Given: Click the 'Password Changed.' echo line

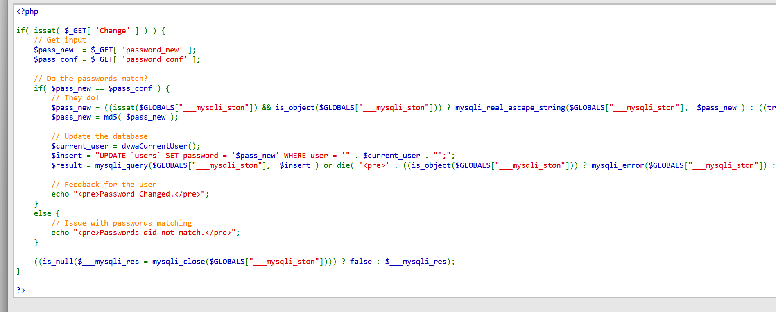Looking at the screenshot, I should pyautogui.click(x=130, y=194).
